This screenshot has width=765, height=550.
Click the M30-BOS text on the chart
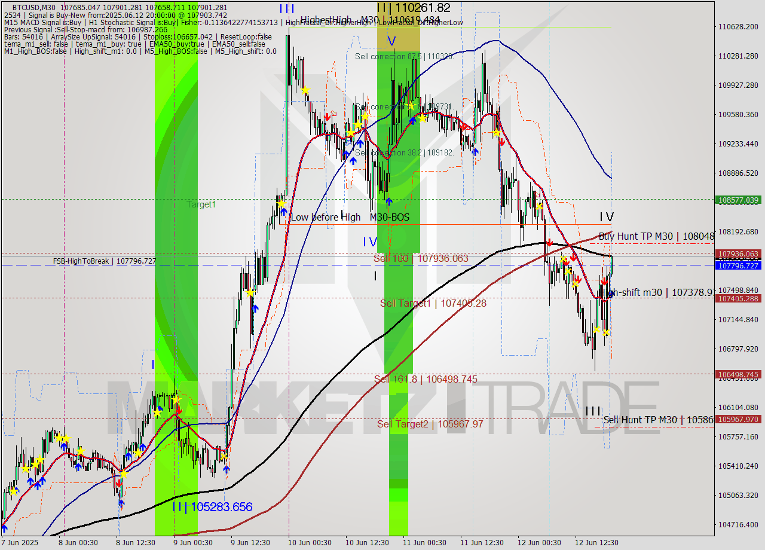(x=389, y=217)
